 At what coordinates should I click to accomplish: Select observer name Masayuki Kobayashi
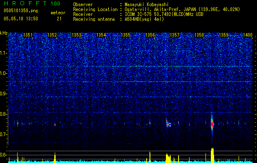146,4
